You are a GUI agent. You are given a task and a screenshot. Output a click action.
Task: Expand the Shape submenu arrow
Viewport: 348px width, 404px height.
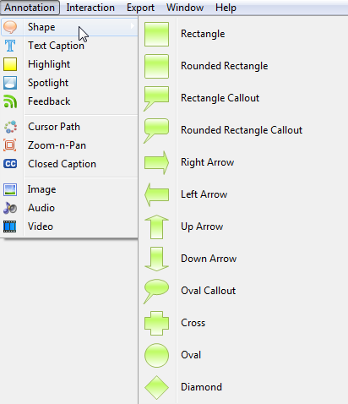[132, 26]
